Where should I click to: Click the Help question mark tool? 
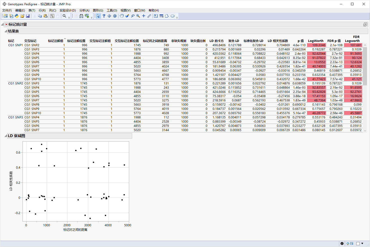tap(104, 16)
